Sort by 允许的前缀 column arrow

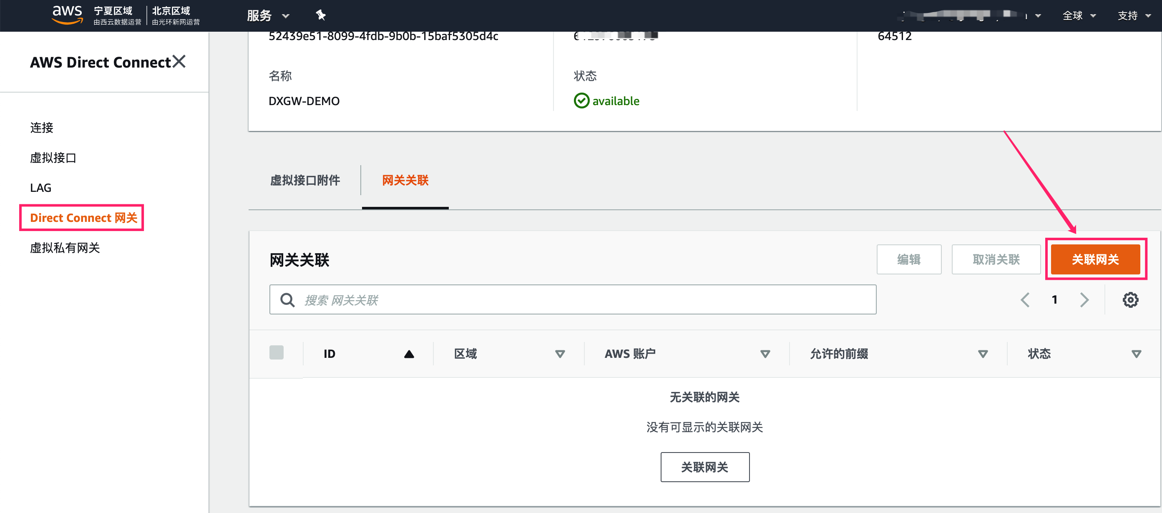pyautogui.click(x=983, y=354)
